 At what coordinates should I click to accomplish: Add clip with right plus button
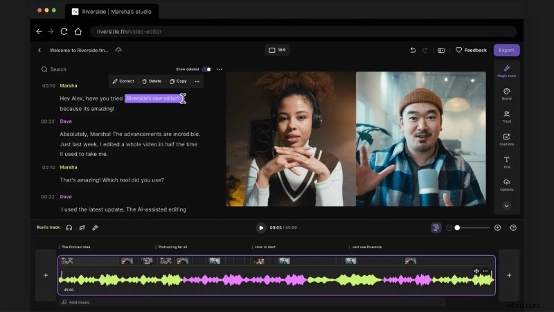coord(509,275)
